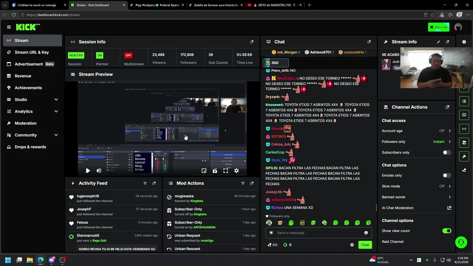Open Followers only Instant setting
473x266 pixels.
pyautogui.click(x=416, y=141)
